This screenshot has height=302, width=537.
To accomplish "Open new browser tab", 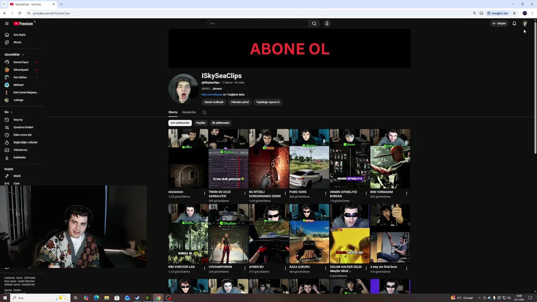I will coord(61,4).
